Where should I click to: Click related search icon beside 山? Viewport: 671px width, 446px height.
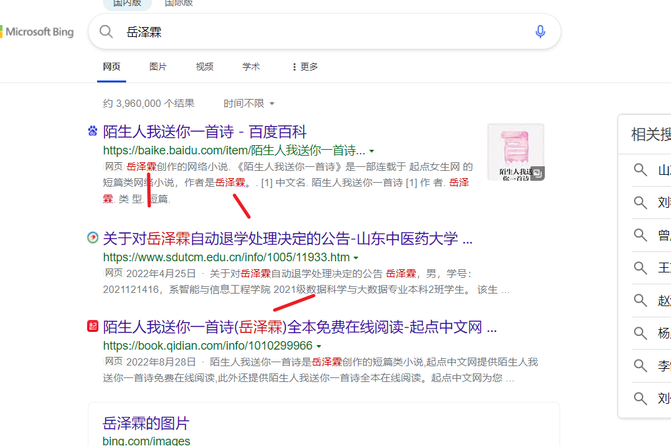pyautogui.click(x=640, y=170)
